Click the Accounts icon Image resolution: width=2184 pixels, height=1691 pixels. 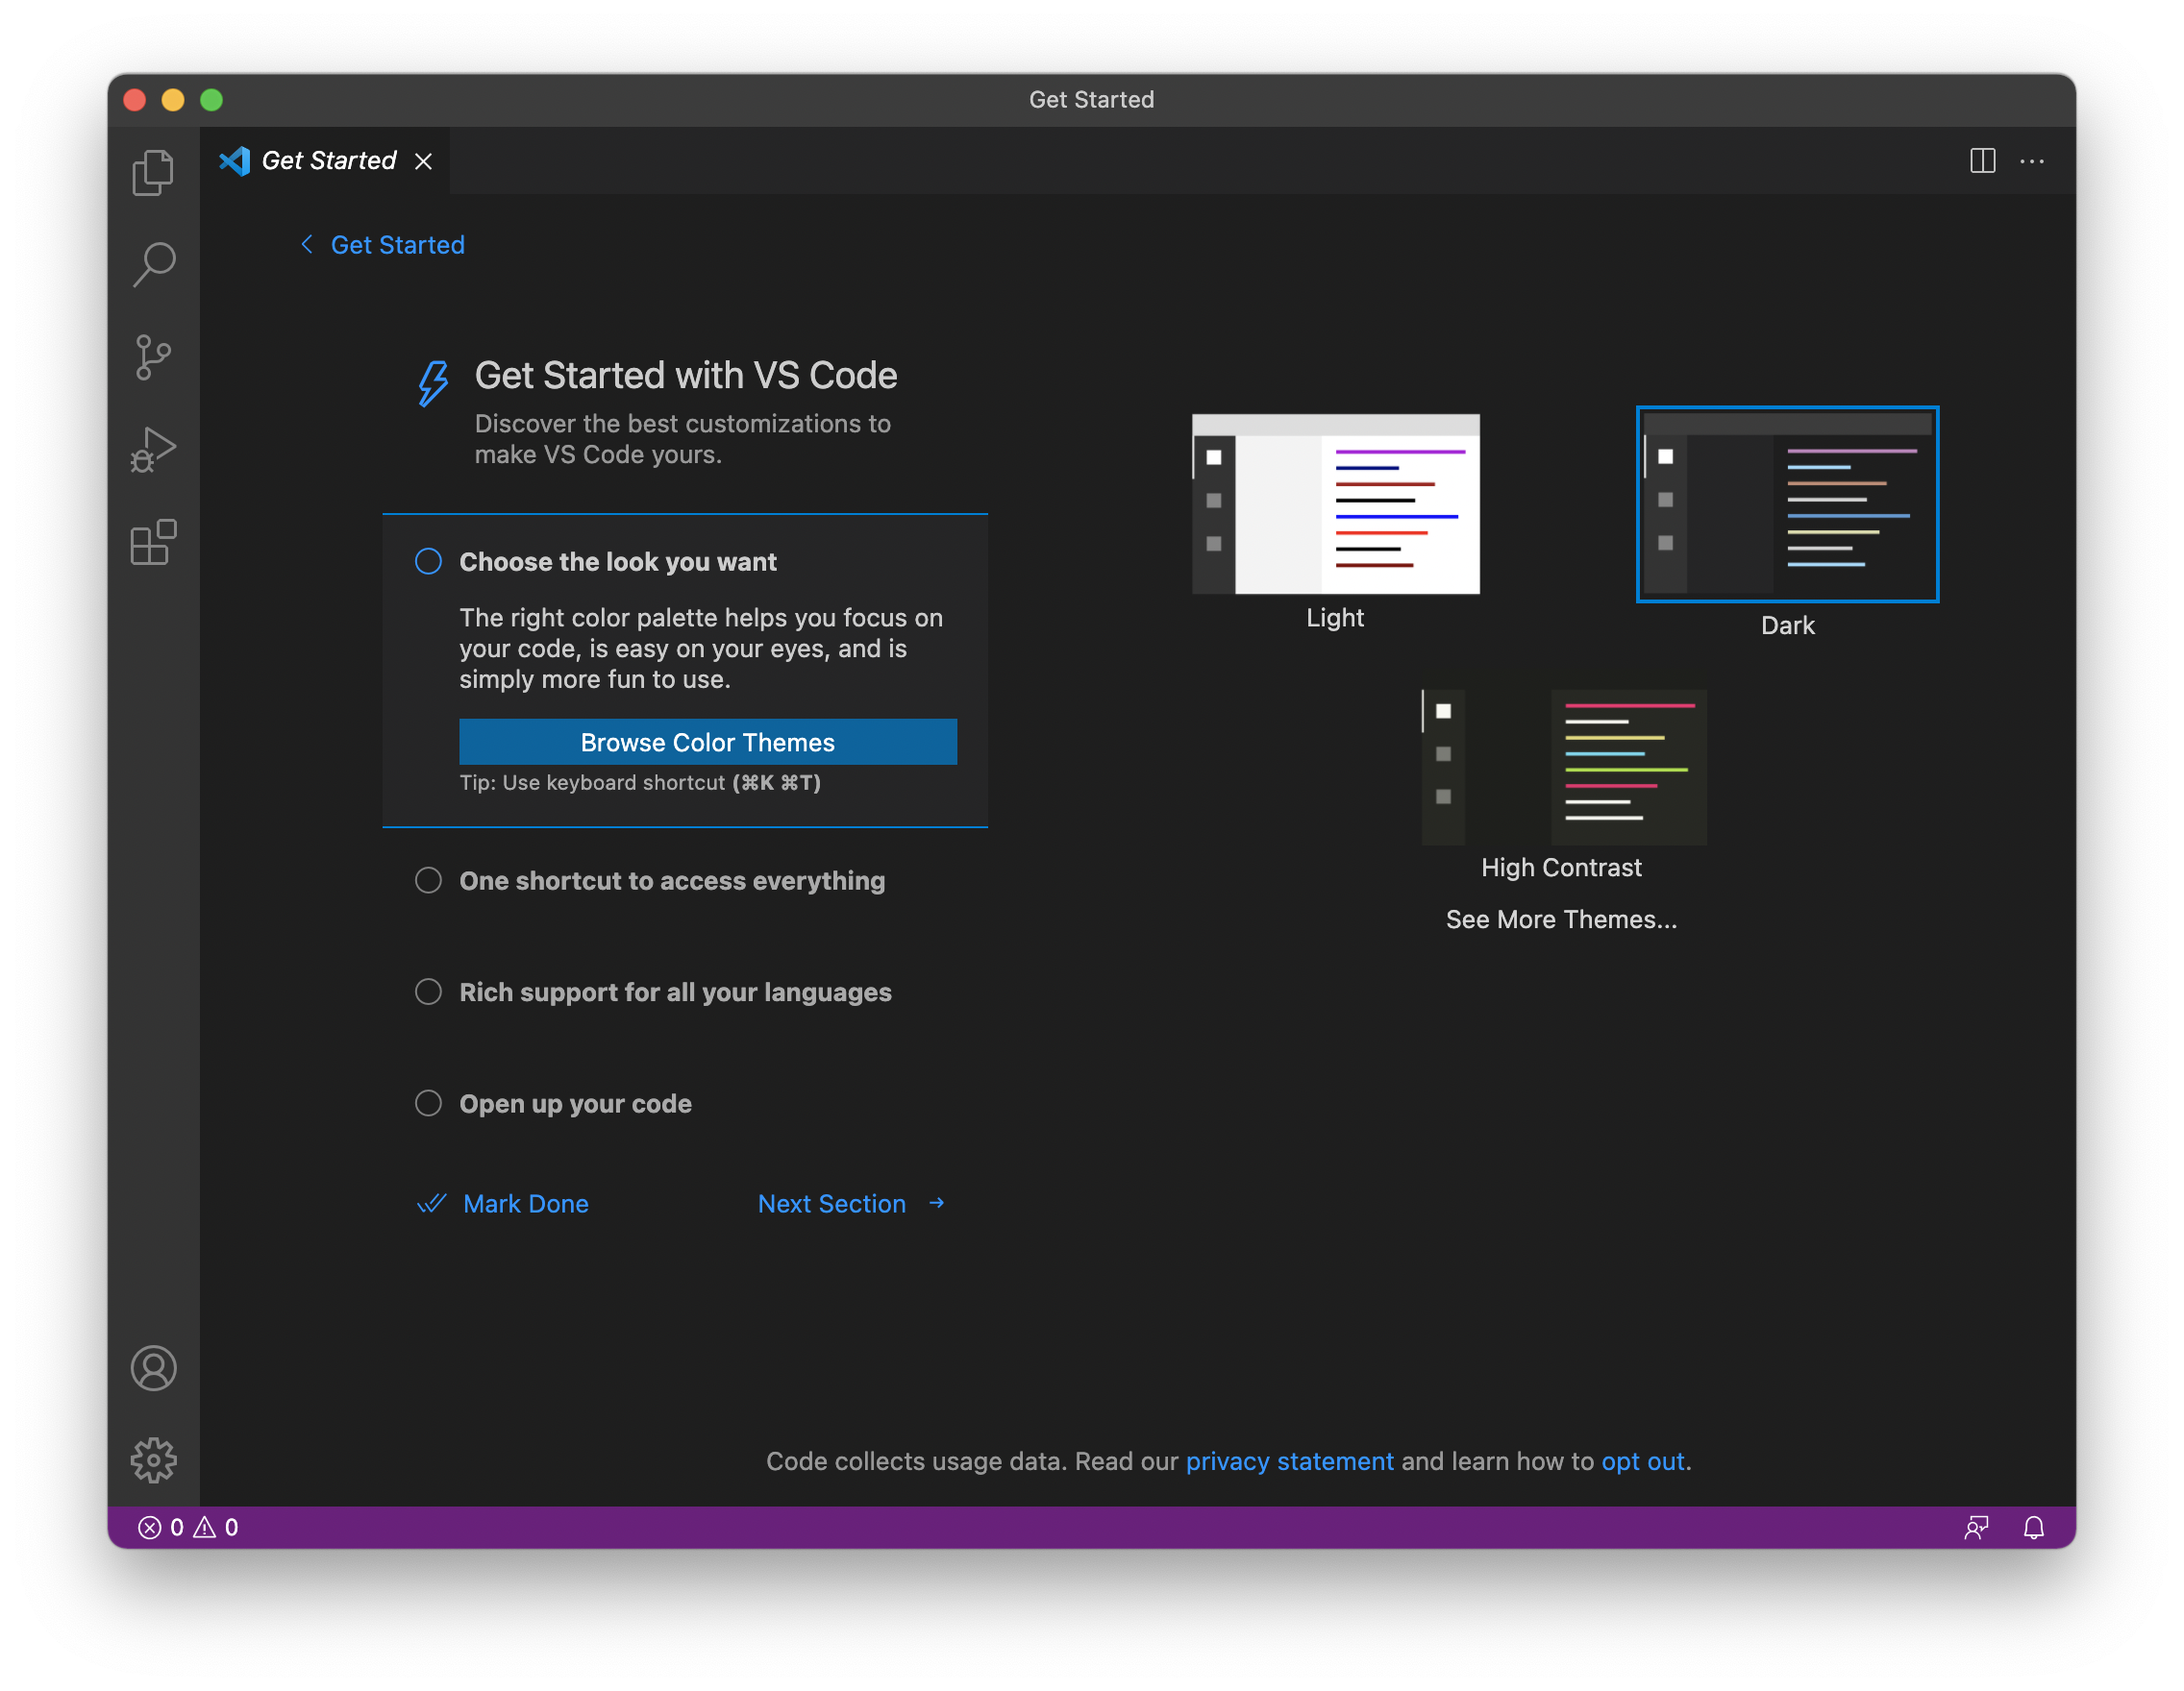[x=153, y=1368]
